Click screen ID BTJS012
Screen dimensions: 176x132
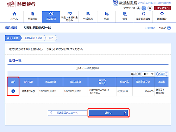[x=150, y=28]
